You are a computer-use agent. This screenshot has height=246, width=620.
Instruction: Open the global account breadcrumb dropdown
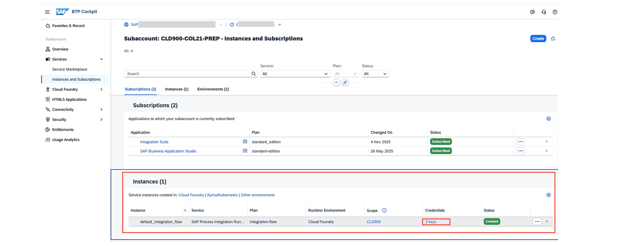pos(221,24)
